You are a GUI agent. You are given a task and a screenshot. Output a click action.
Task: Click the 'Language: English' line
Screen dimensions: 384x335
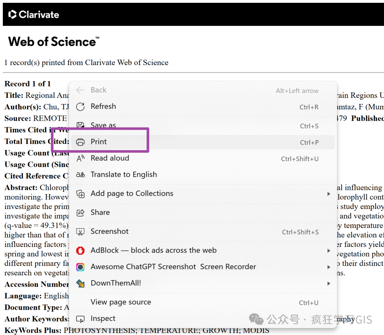[x=37, y=296]
